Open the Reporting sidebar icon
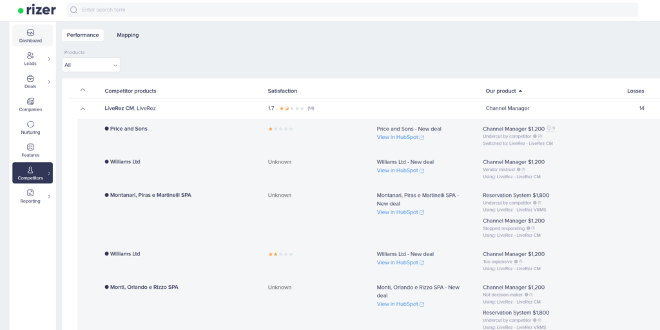660x330 pixels. 30,193
